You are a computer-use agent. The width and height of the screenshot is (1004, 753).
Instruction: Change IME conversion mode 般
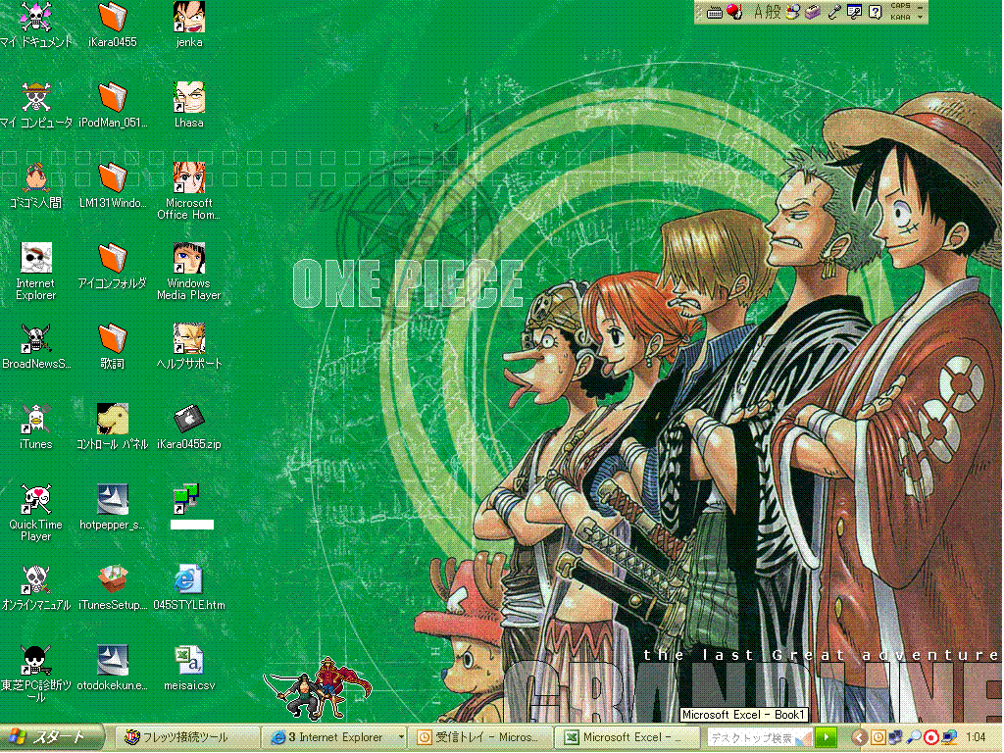pos(774,12)
